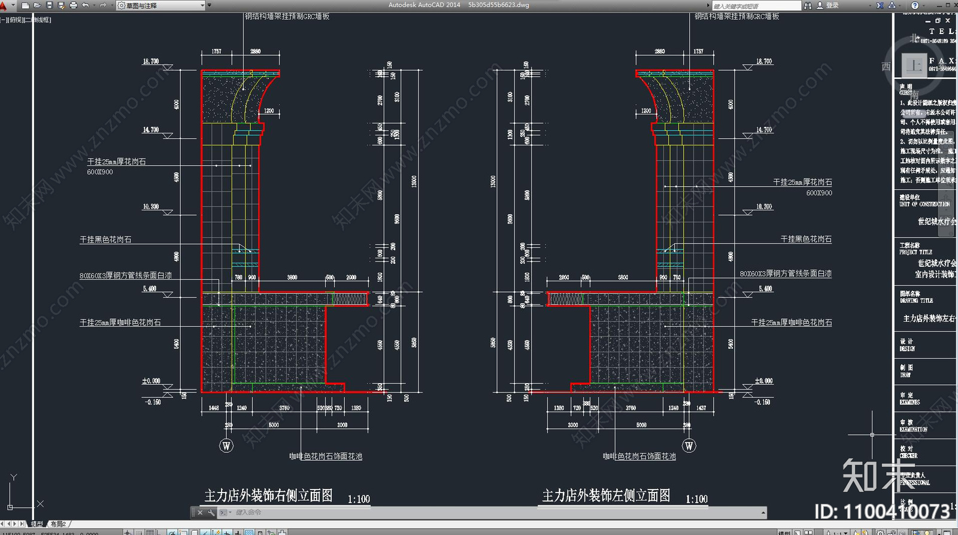Switch to the 模型 model tab
Viewport: 958px width, 535px height.
pyautogui.click(x=37, y=524)
